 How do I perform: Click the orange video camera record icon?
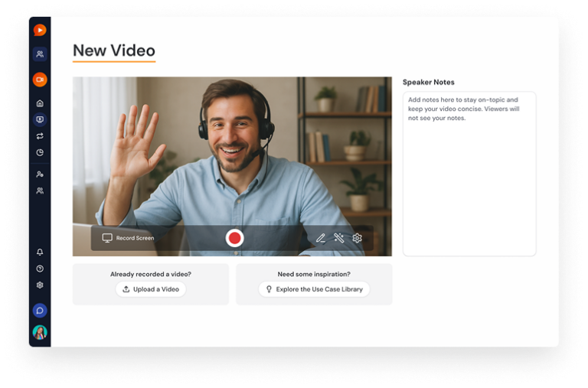coord(40,80)
